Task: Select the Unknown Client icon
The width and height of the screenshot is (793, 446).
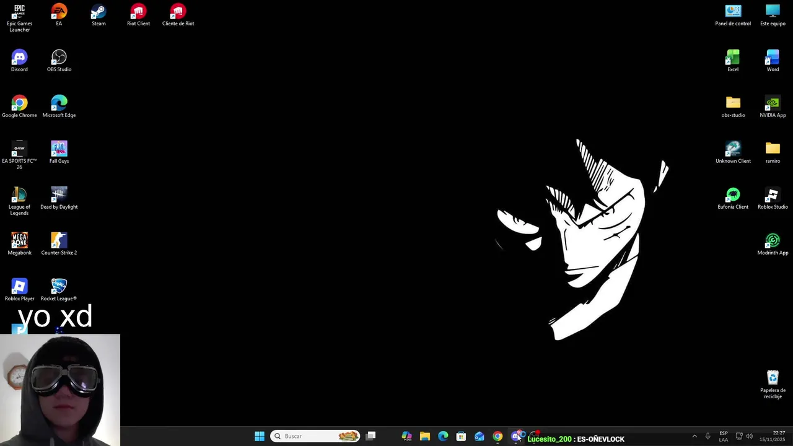Action: [x=733, y=153]
